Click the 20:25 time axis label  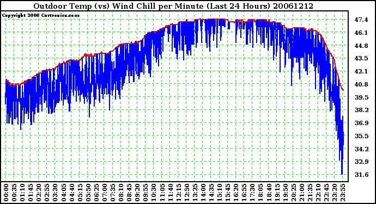293,193
